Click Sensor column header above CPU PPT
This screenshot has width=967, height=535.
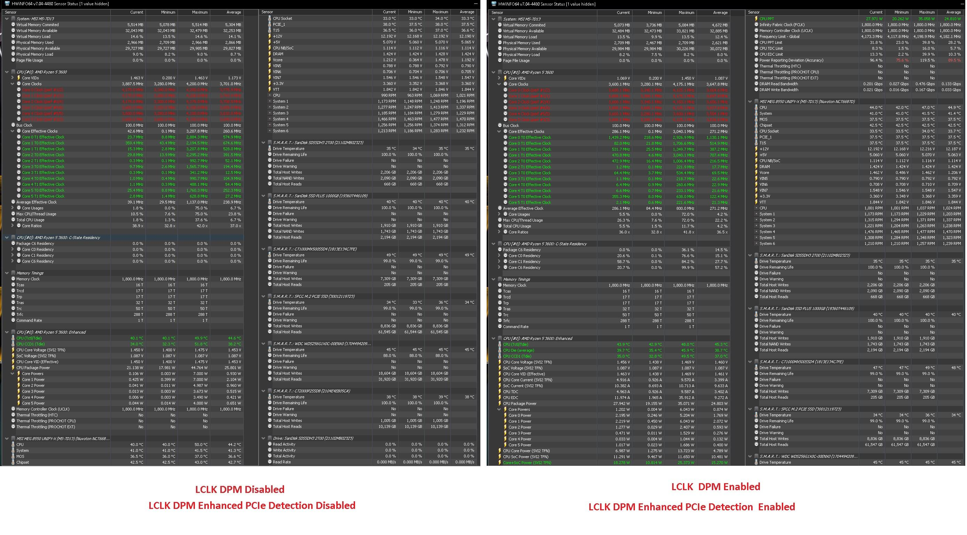point(754,13)
